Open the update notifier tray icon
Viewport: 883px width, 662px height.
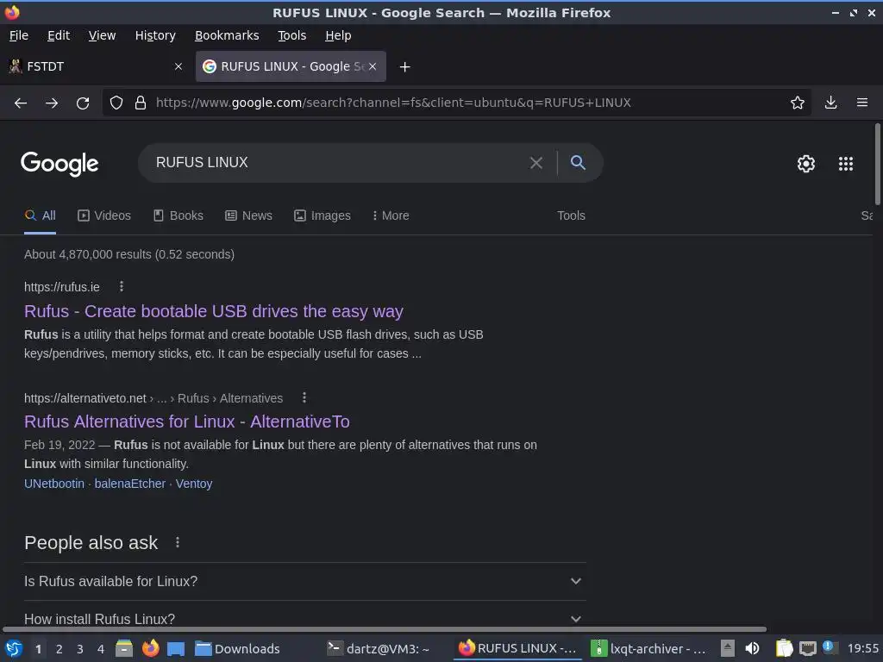point(829,647)
